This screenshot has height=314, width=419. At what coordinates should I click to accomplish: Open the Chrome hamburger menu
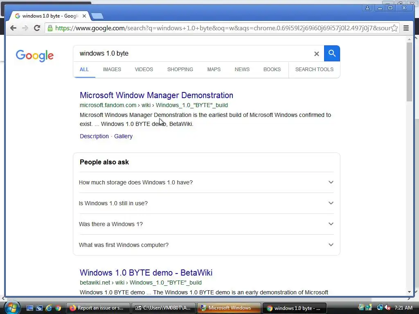[406, 28]
